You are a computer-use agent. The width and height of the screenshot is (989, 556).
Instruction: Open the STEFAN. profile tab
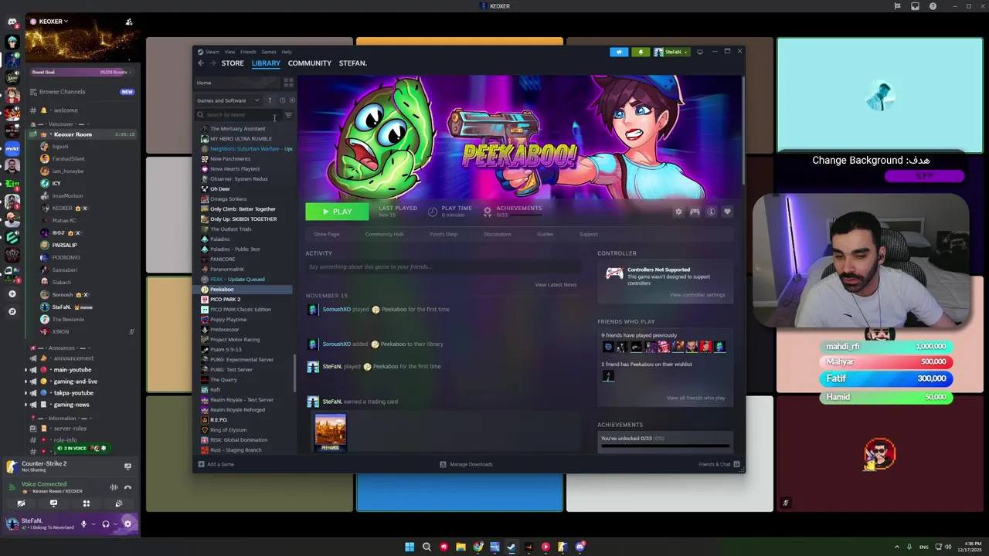(x=352, y=63)
